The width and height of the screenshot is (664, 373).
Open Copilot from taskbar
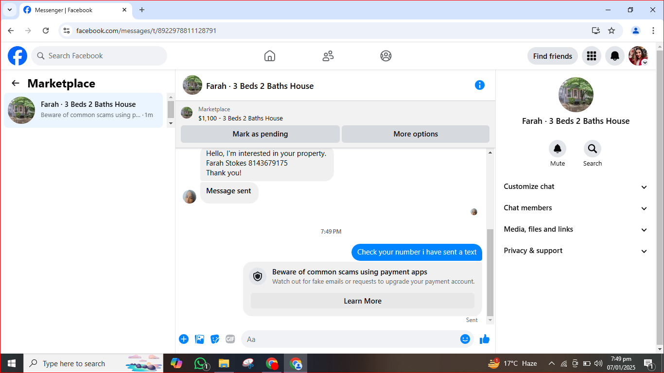click(x=176, y=363)
